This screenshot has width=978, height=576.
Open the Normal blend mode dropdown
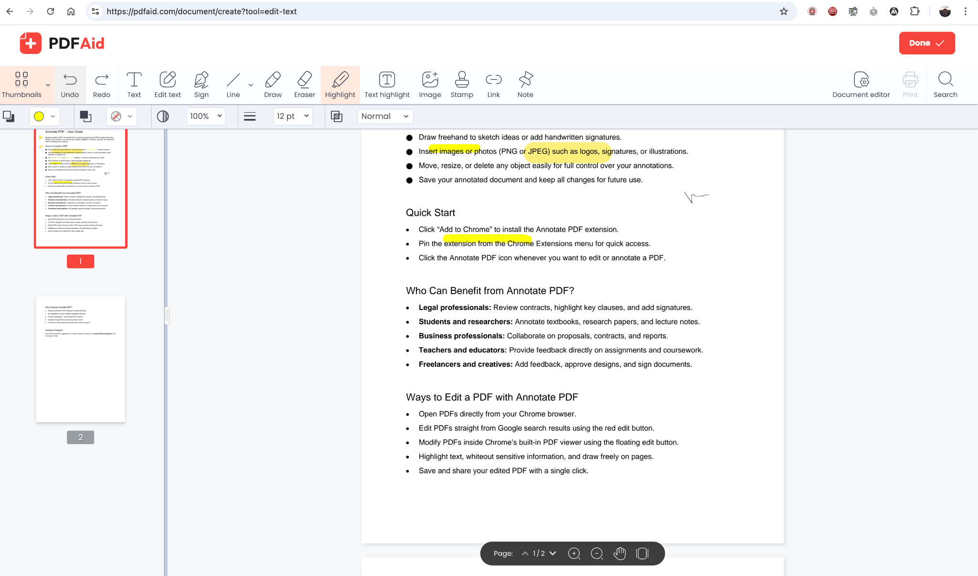pyautogui.click(x=384, y=116)
